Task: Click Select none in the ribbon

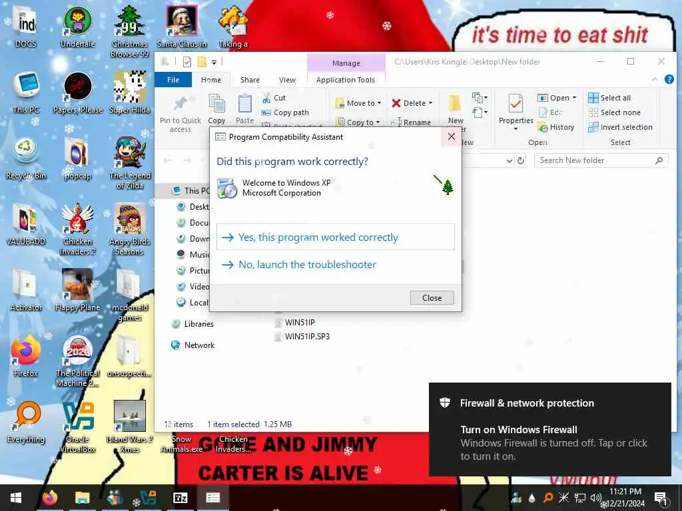Action: [x=614, y=112]
